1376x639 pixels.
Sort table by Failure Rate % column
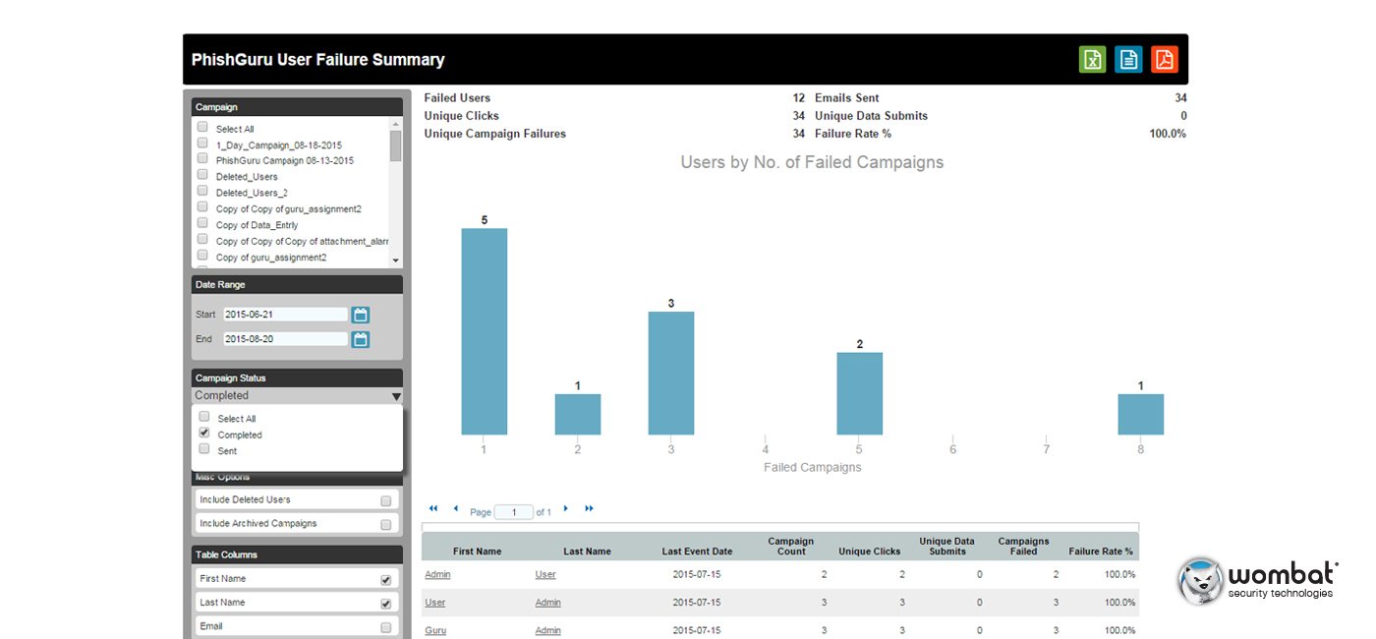pos(1101,552)
